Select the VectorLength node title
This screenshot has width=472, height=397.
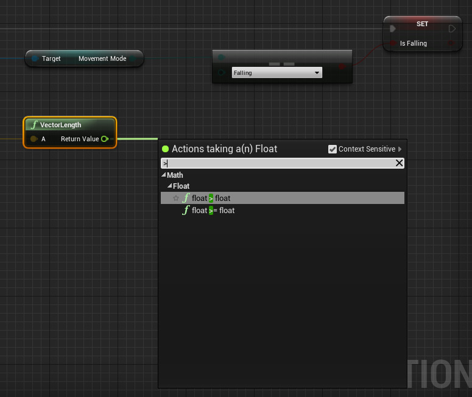click(60, 125)
